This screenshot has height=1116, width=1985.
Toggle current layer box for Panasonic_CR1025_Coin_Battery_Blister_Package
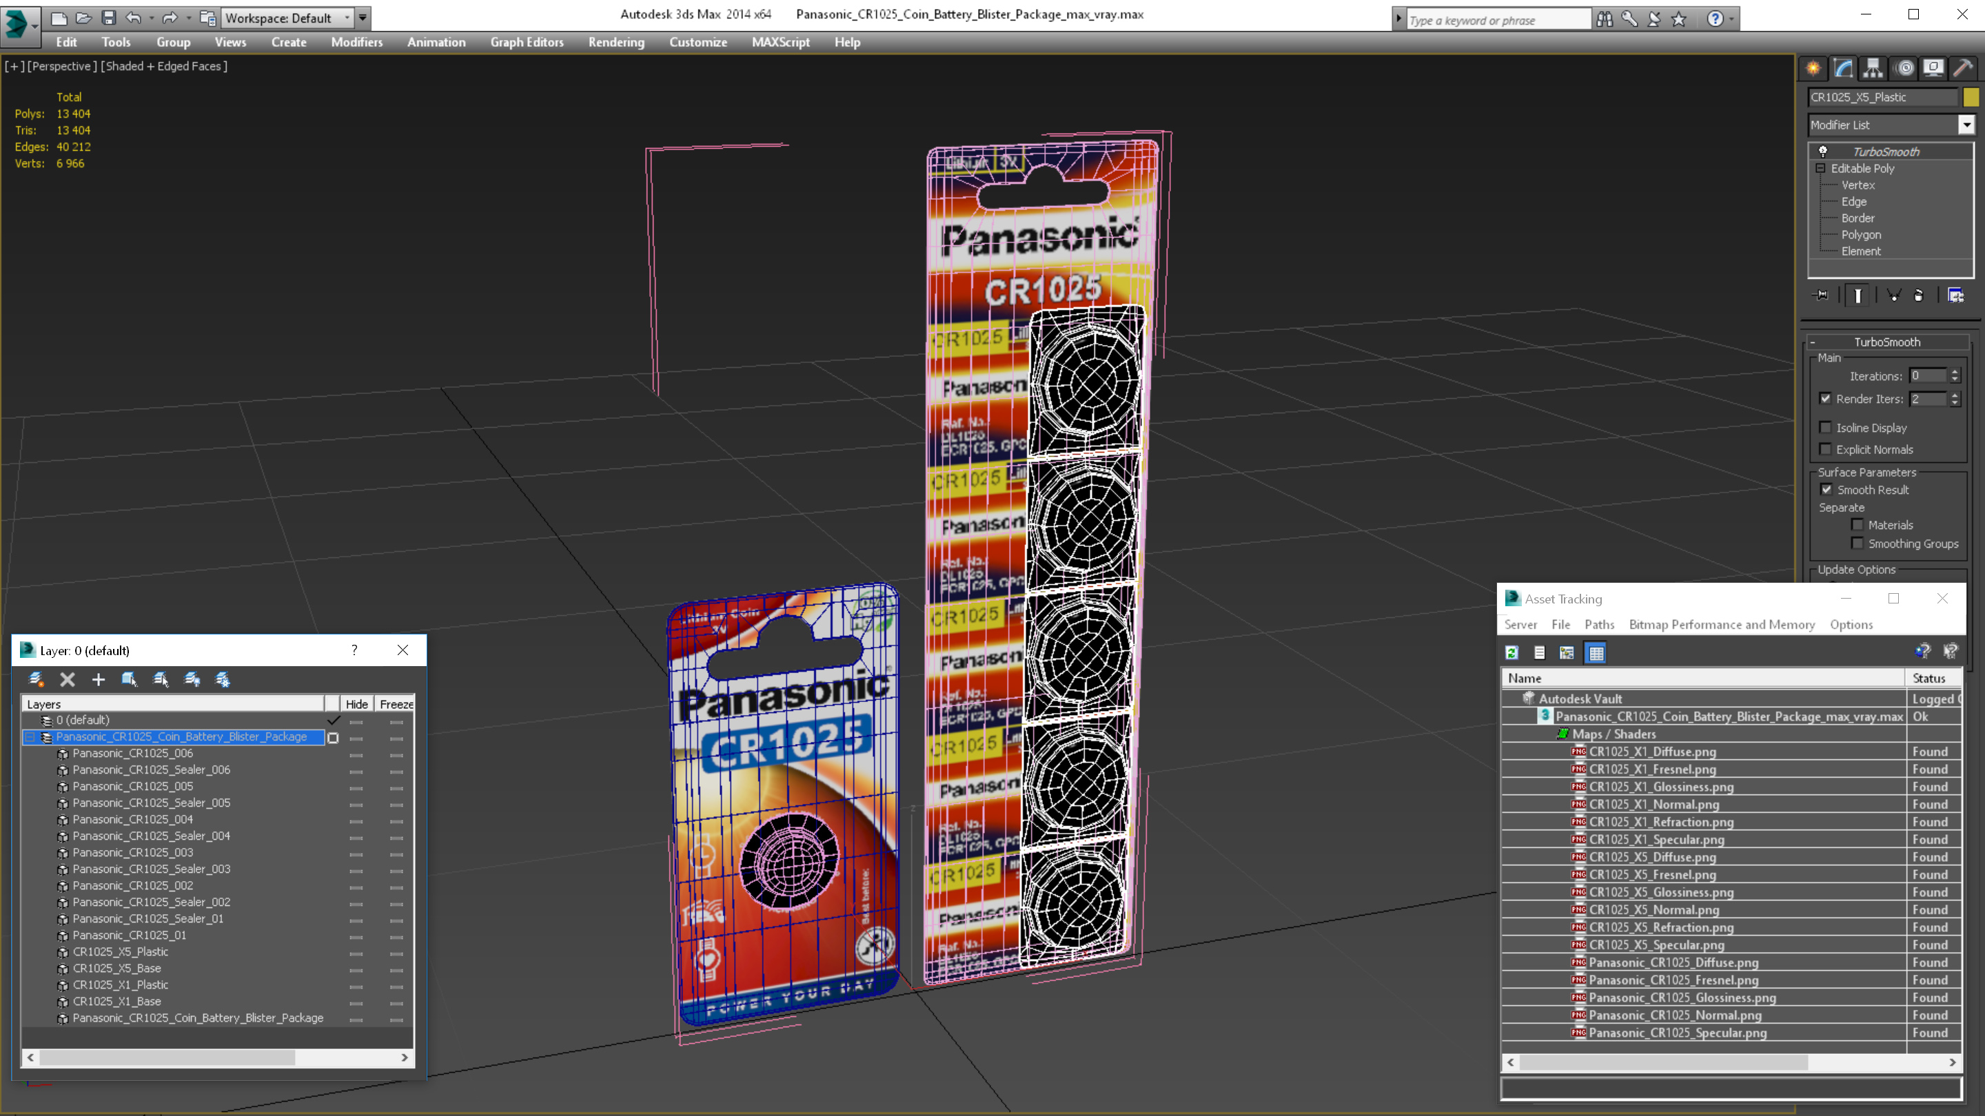click(333, 738)
